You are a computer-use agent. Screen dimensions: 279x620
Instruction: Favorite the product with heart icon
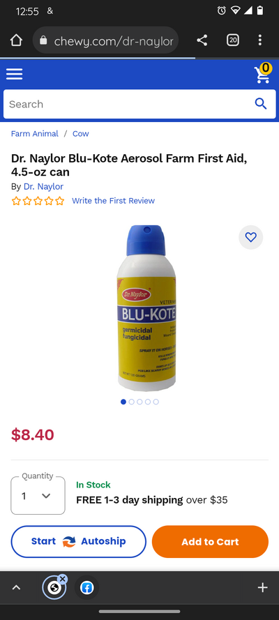(251, 237)
